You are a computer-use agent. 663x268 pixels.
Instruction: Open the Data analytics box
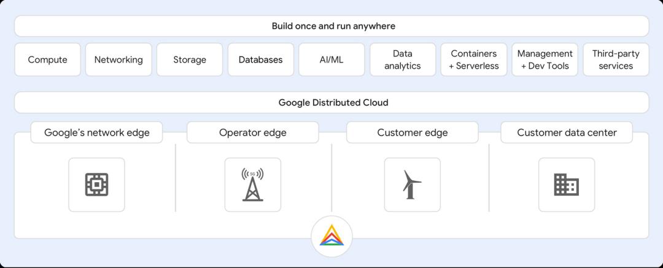point(403,59)
